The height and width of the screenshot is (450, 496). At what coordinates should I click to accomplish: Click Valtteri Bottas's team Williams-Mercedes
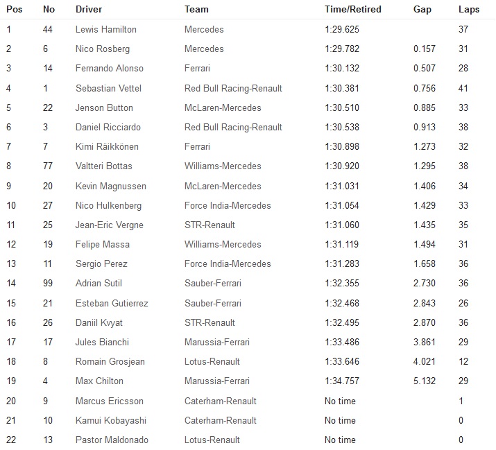point(223,166)
